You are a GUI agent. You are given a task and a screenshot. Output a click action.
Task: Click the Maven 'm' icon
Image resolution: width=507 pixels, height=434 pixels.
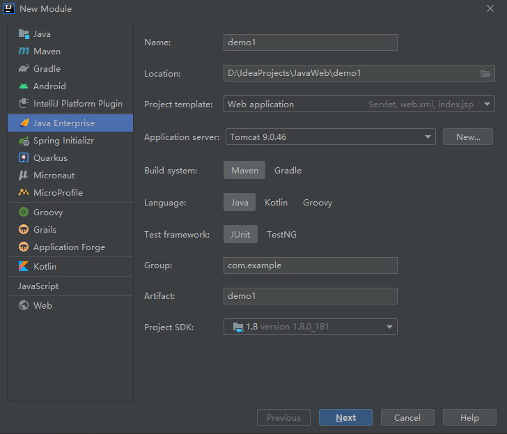pos(24,51)
